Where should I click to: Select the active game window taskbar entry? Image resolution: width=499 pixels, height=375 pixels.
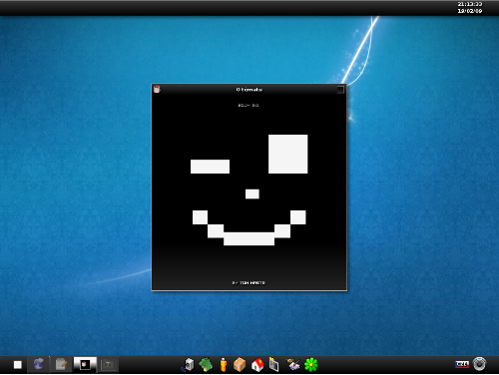click(85, 364)
